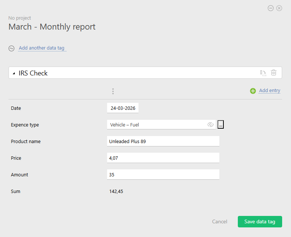Select the Amount field with value 35
Image resolution: width=291 pixels, height=237 pixels.
pos(163,175)
